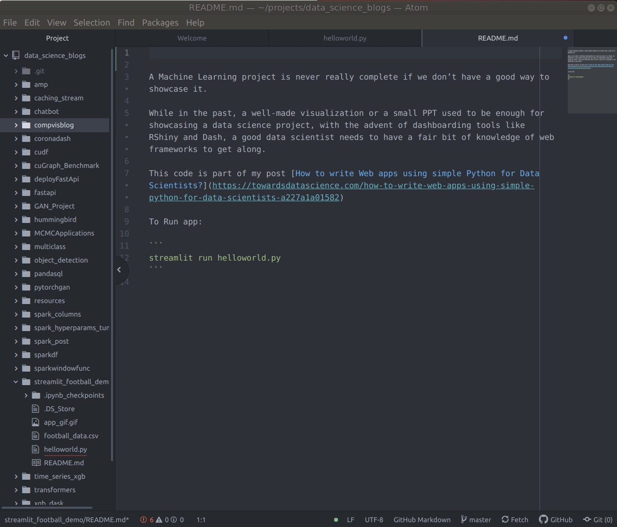
Task: Click the folder icon beside amp
Action: (26, 84)
